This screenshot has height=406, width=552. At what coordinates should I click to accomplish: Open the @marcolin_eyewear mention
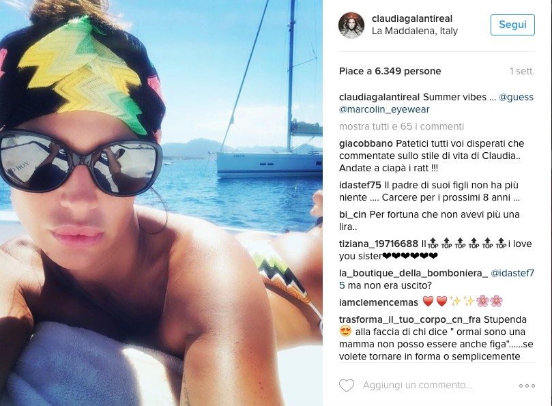(384, 109)
